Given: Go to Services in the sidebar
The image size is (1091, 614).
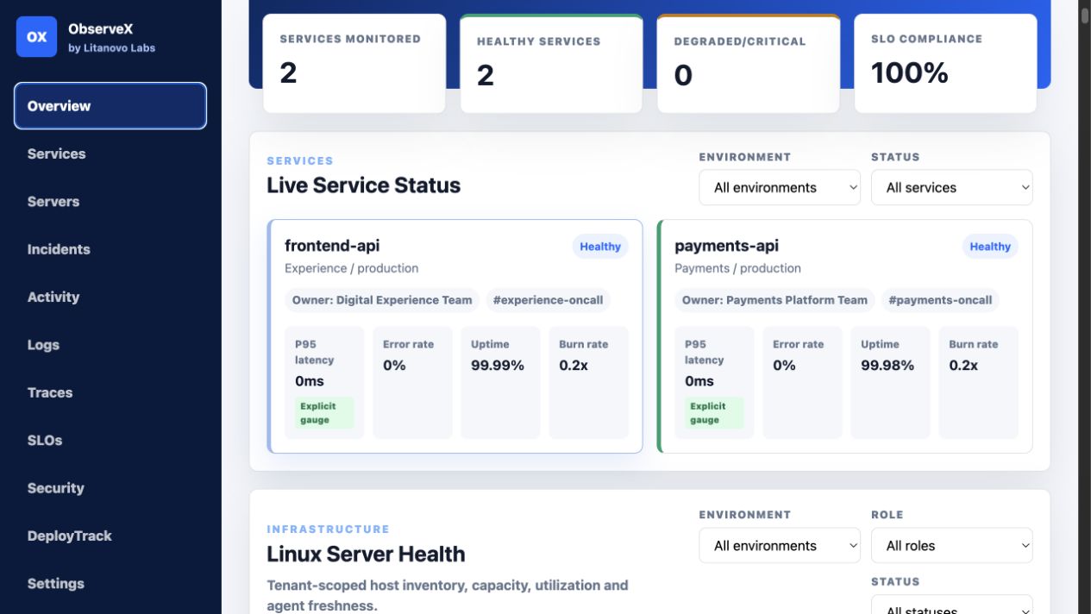Looking at the screenshot, I should [110, 153].
